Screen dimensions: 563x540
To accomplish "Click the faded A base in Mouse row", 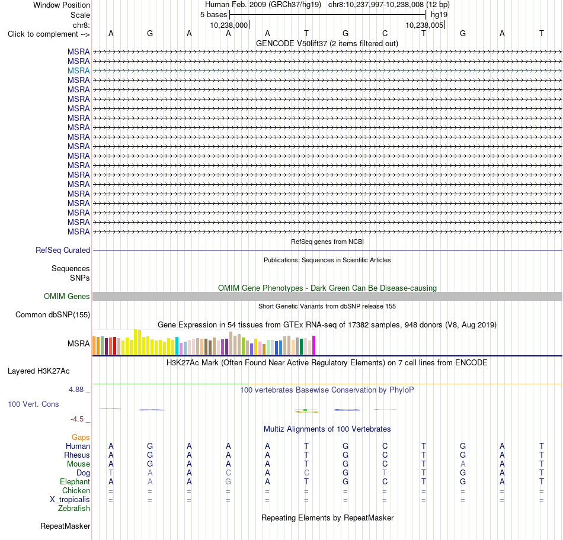I will tap(463, 464).
